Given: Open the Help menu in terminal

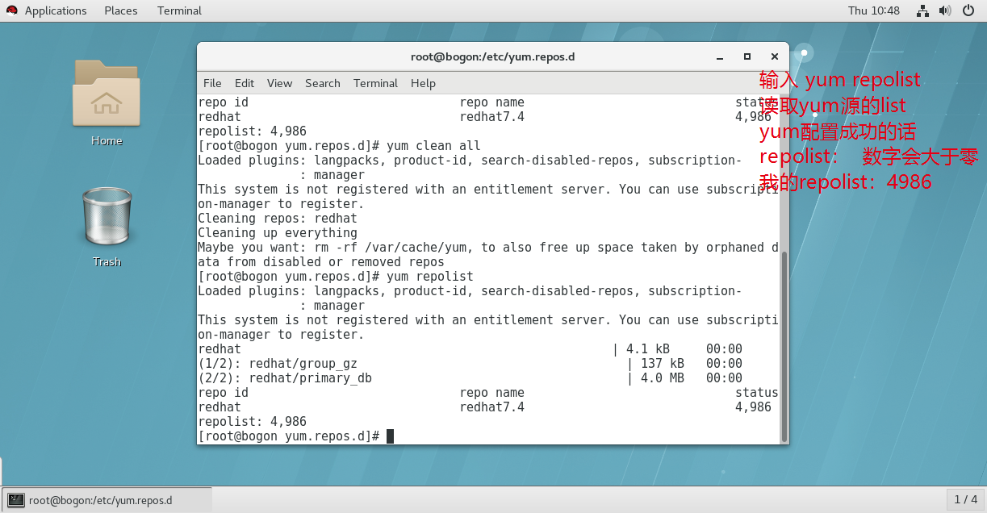Looking at the screenshot, I should coord(423,83).
